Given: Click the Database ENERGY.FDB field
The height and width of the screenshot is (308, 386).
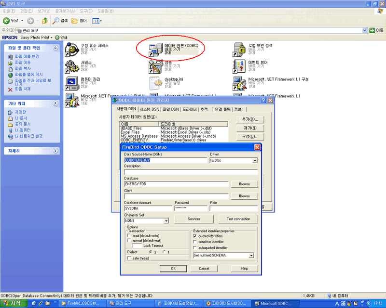Looking at the screenshot, I should (176, 184).
